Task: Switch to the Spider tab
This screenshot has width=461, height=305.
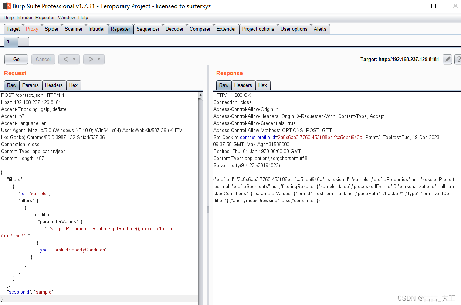Action: 52,29
